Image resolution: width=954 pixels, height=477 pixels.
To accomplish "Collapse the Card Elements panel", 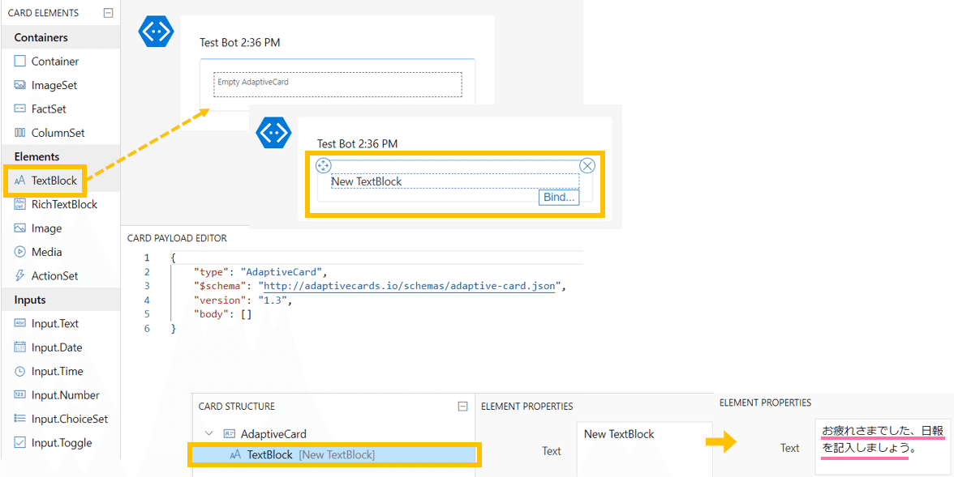I will click(x=109, y=12).
